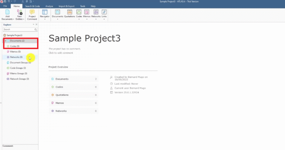Select Code Groups (0) in the Explore tree
This screenshot has height=150, width=285.
18,68
